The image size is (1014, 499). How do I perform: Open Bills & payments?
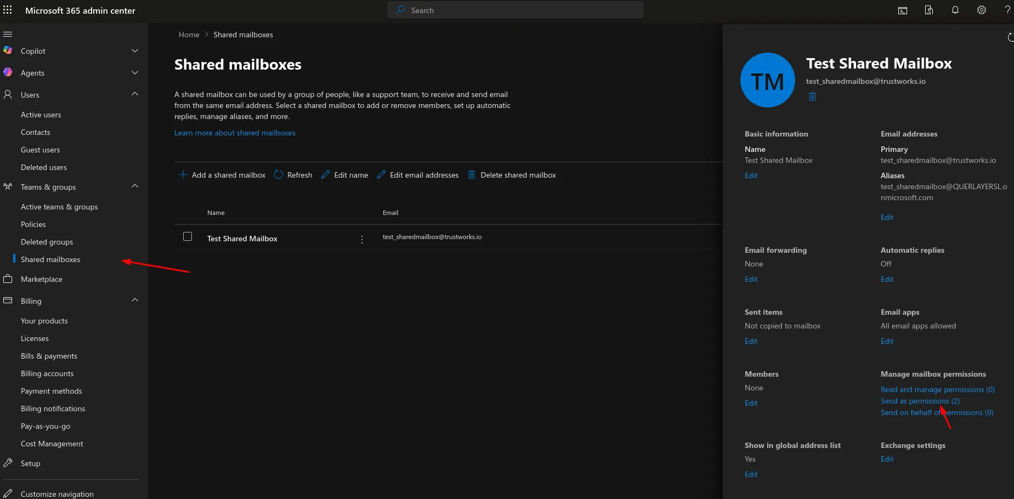49,356
